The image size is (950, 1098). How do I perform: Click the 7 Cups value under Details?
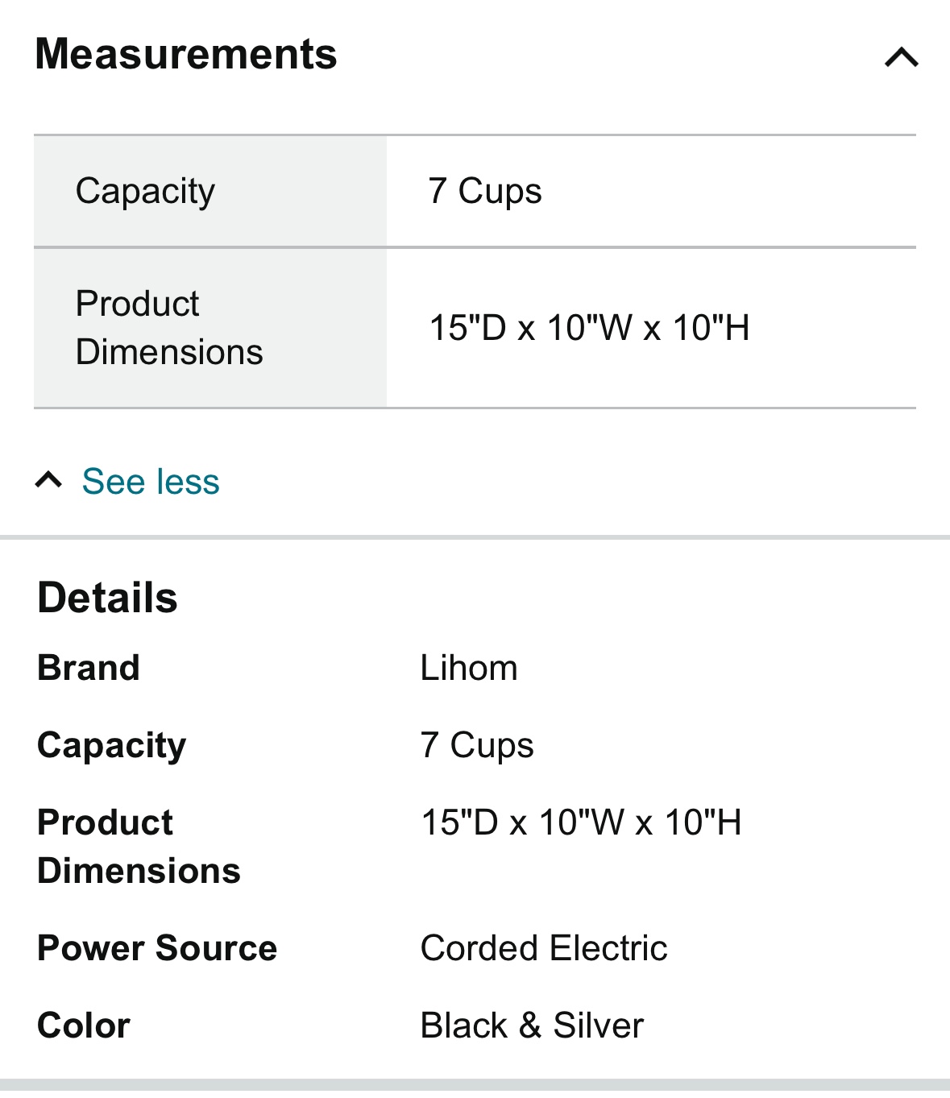pyautogui.click(x=477, y=746)
